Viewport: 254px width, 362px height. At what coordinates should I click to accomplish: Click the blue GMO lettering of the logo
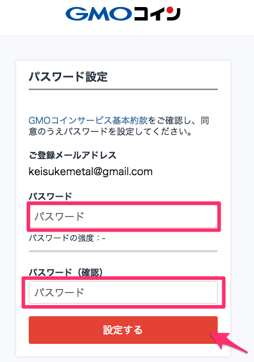pyautogui.click(x=99, y=14)
